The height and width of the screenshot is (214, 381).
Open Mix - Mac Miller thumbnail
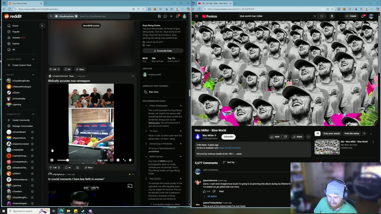pos(327,147)
